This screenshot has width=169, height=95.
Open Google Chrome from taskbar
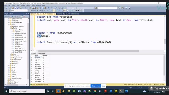(x=95, y=91)
